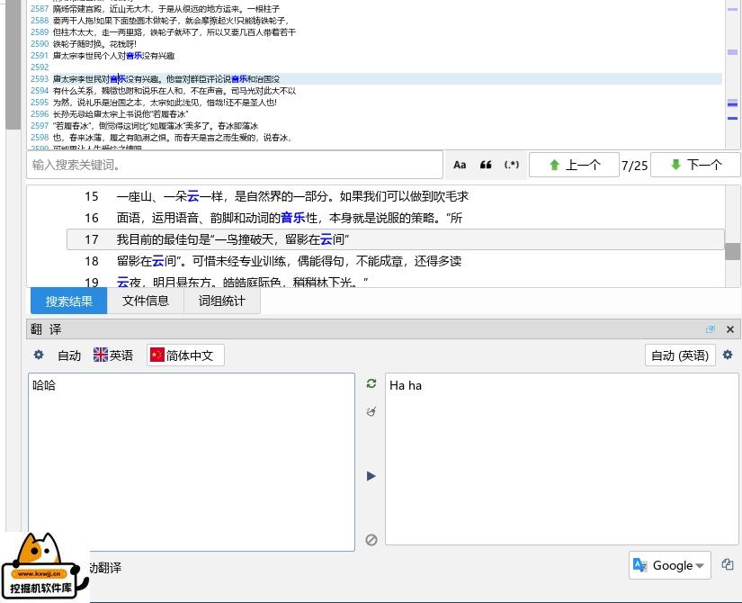Close the translation panel
This screenshot has width=742, height=603.
coord(729,329)
